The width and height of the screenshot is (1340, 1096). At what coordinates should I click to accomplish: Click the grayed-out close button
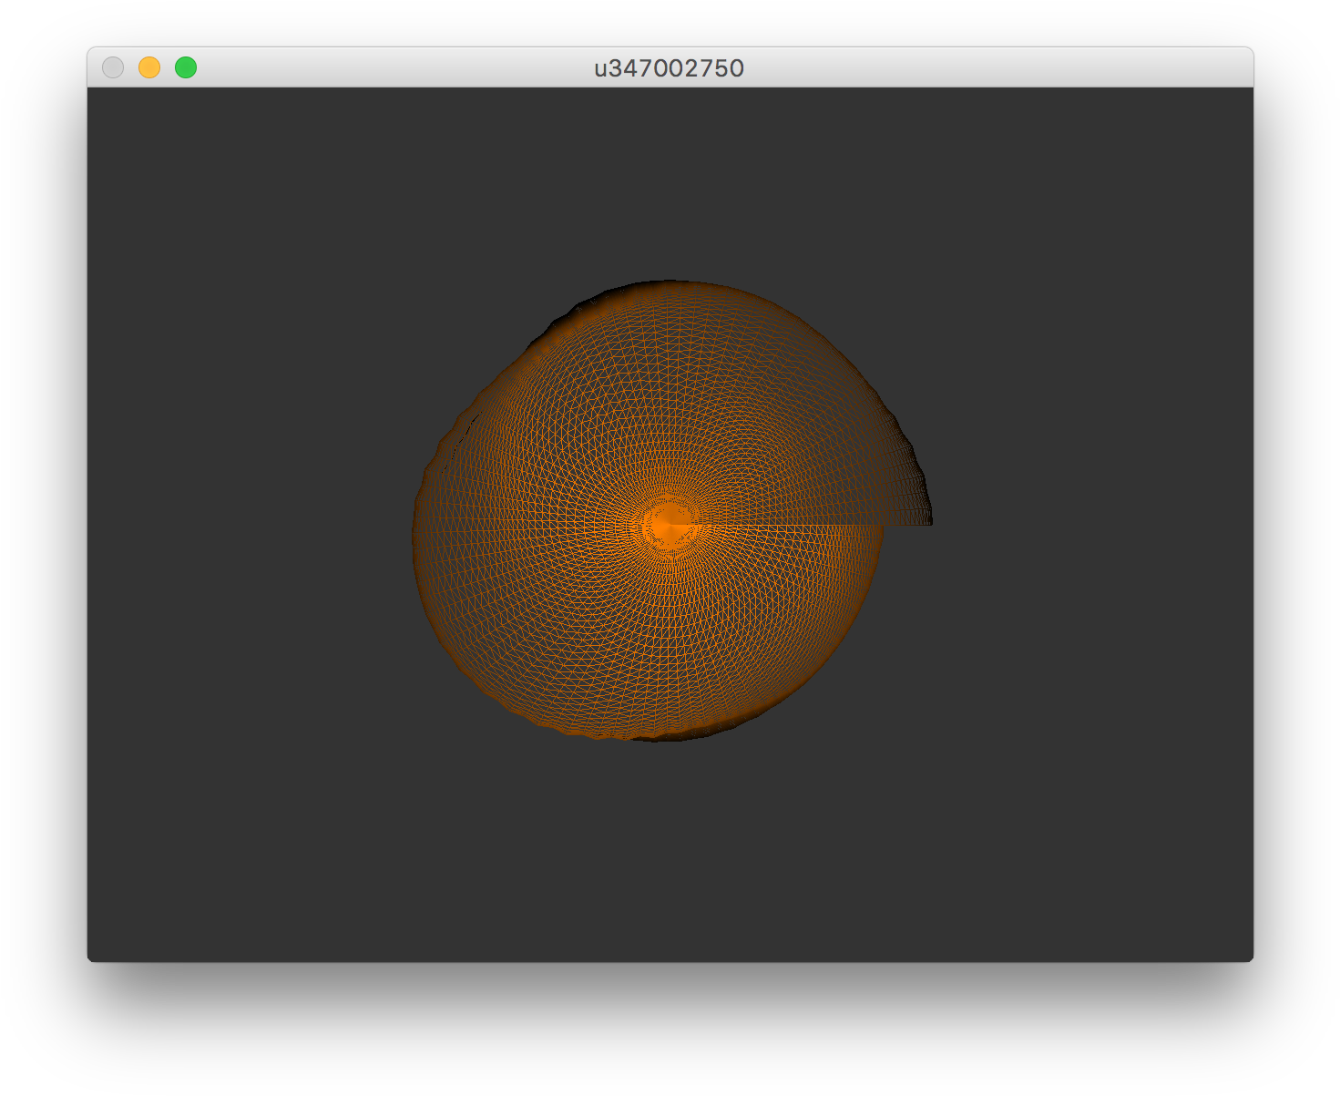(x=113, y=67)
